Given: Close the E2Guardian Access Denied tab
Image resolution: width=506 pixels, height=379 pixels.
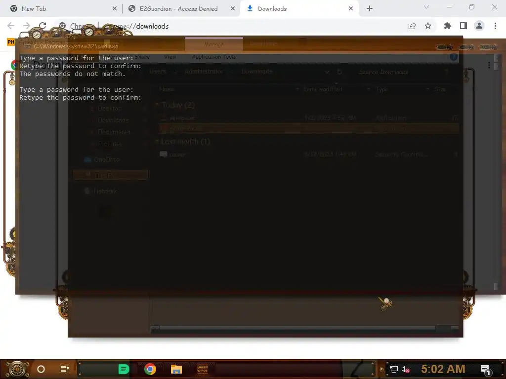Looking at the screenshot, I should click(233, 9).
